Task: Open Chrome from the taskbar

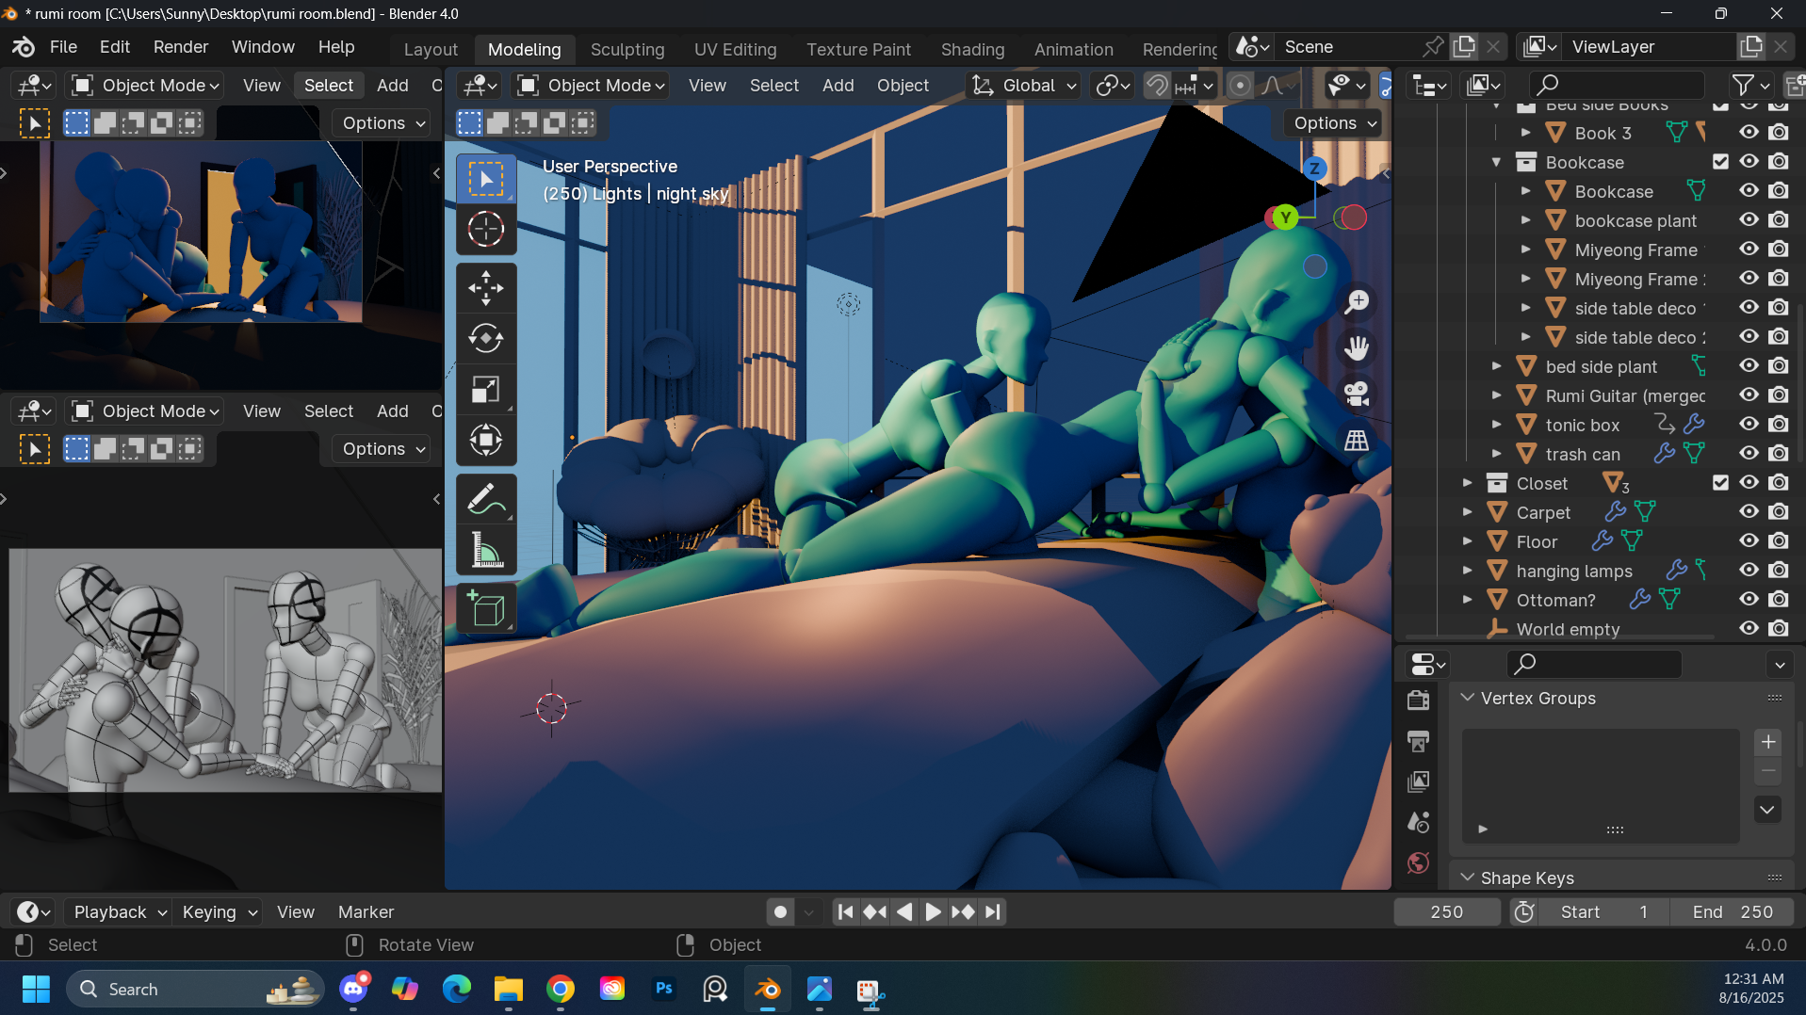Action: 561,990
